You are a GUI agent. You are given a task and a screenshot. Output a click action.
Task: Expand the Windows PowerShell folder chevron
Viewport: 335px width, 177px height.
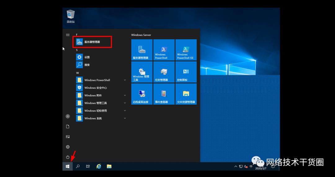125,80
